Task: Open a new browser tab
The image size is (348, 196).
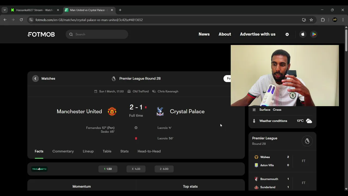Action: point(120,10)
